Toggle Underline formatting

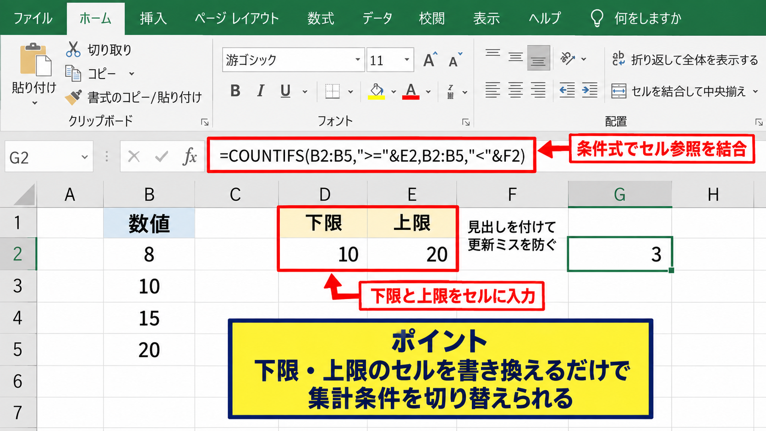tap(285, 91)
